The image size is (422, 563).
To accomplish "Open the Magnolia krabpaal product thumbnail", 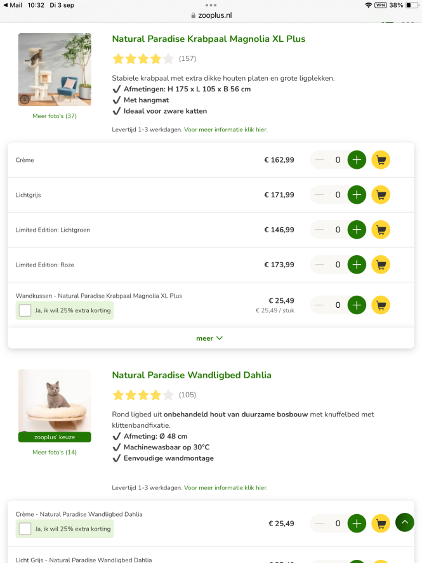I will point(55,70).
